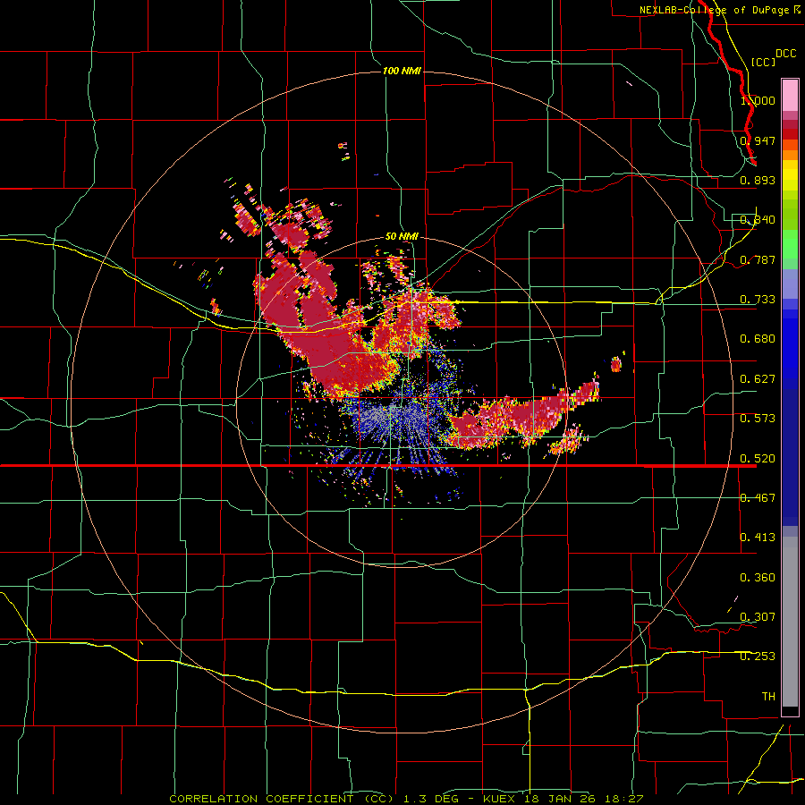Click the [CC] legend unit label
This screenshot has width=805, height=805.
coord(764,62)
